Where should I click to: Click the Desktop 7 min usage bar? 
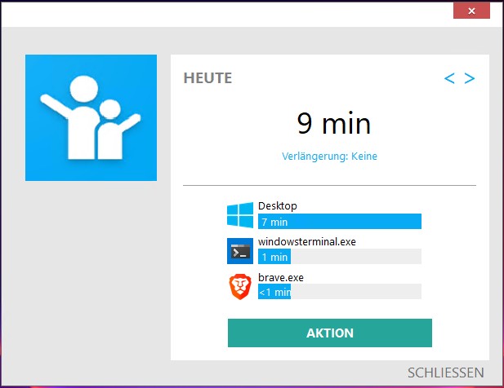click(339, 222)
